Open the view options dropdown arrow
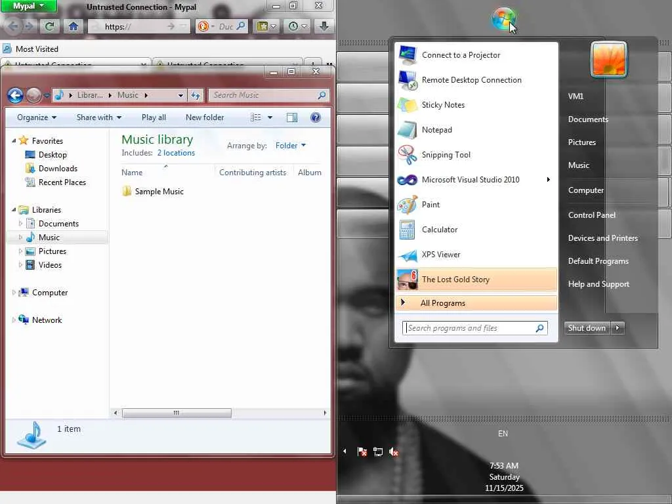672x504 pixels. pos(270,117)
